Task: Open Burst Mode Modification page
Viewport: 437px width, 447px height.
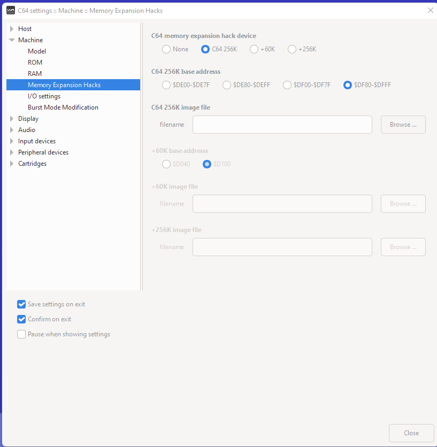Action: coord(63,107)
